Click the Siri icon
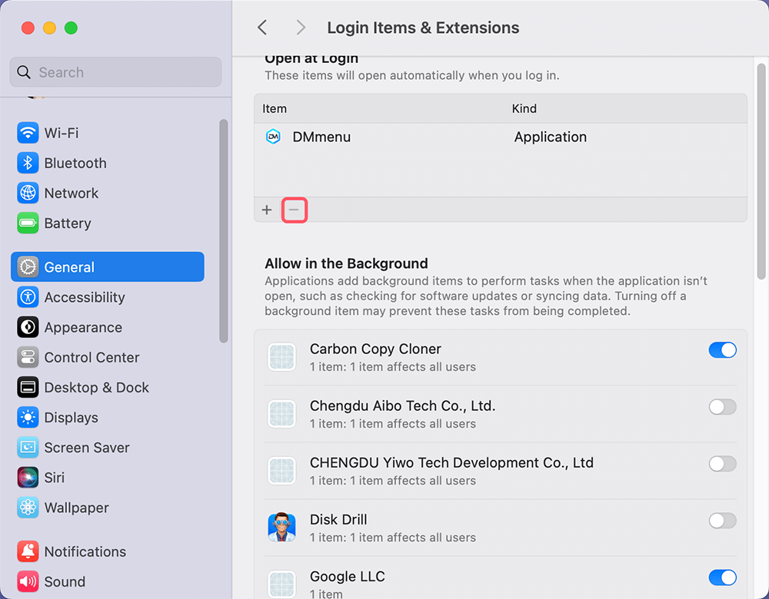Screen dimensions: 769x599 (28, 478)
